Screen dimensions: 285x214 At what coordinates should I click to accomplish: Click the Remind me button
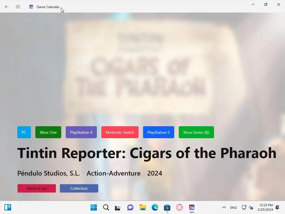37,188
